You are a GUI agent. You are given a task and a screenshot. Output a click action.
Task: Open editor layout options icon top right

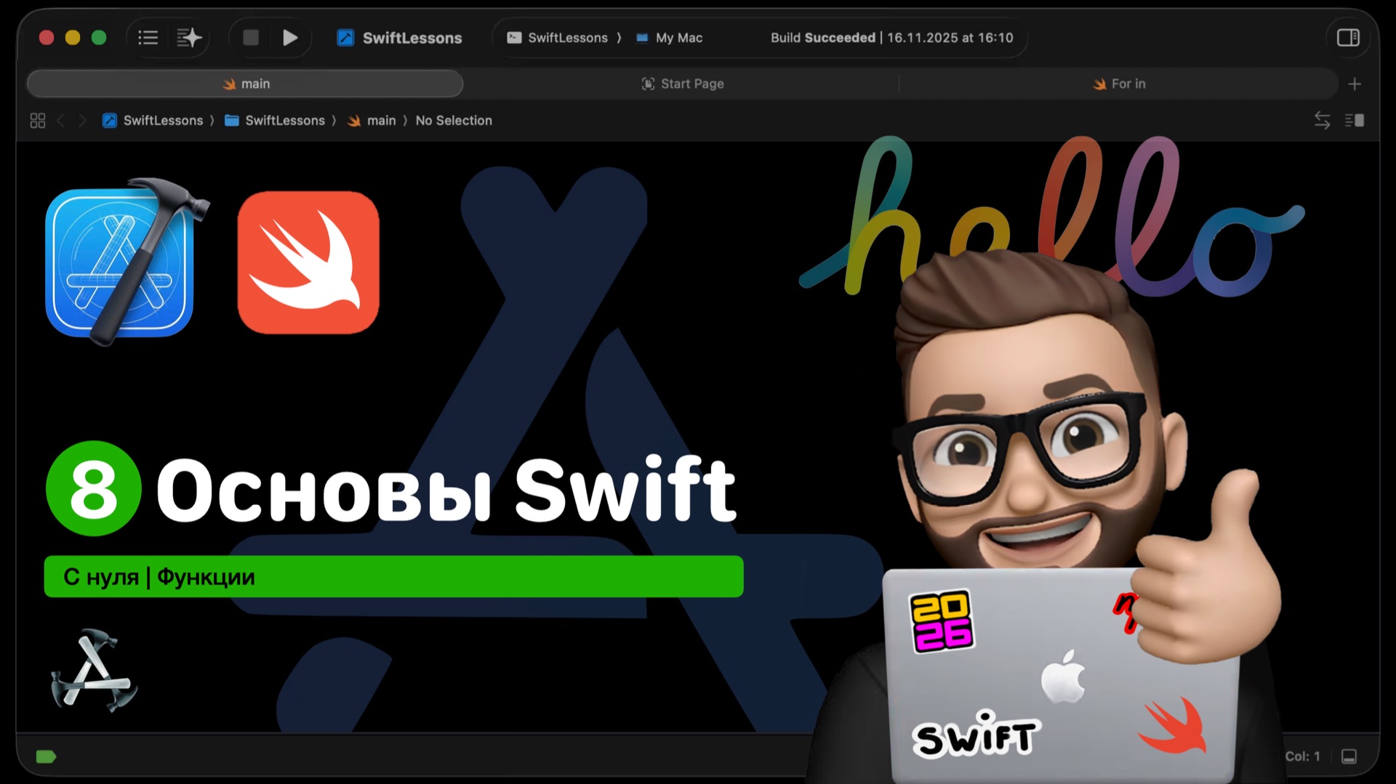point(1354,120)
